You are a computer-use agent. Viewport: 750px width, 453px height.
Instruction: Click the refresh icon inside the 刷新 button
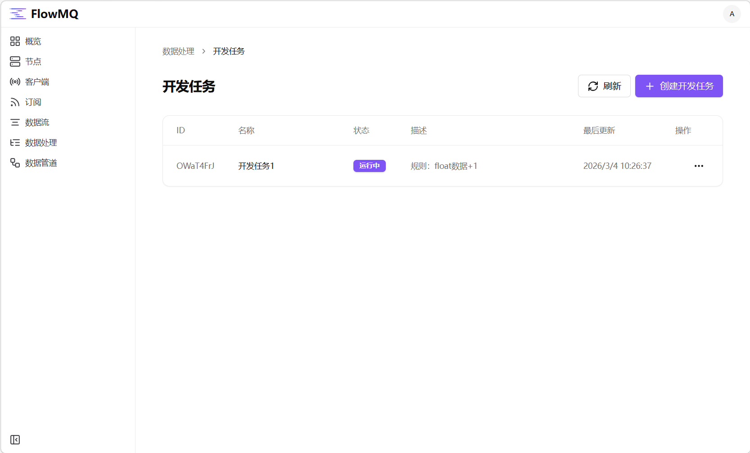[x=593, y=86]
